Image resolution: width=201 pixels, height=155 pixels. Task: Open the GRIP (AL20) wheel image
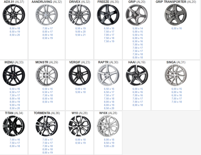(x=137, y=15)
